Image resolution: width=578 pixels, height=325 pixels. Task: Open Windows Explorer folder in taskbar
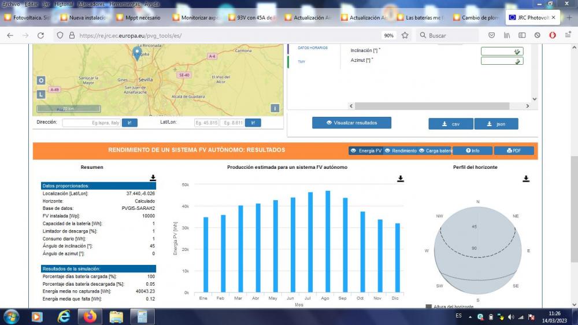116,317
